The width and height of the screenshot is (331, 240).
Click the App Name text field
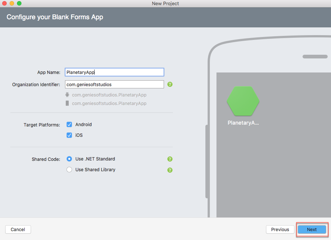[115, 72]
